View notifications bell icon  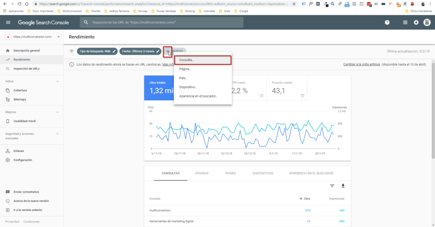(x=416, y=22)
